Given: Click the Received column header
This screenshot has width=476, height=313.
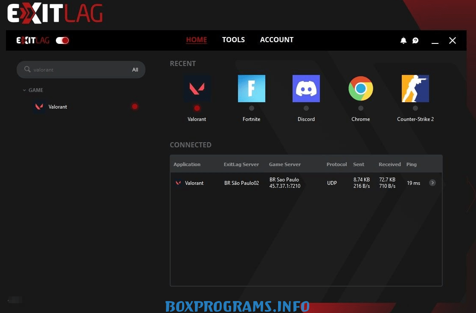Looking at the screenshot, I should coord(389,164).
